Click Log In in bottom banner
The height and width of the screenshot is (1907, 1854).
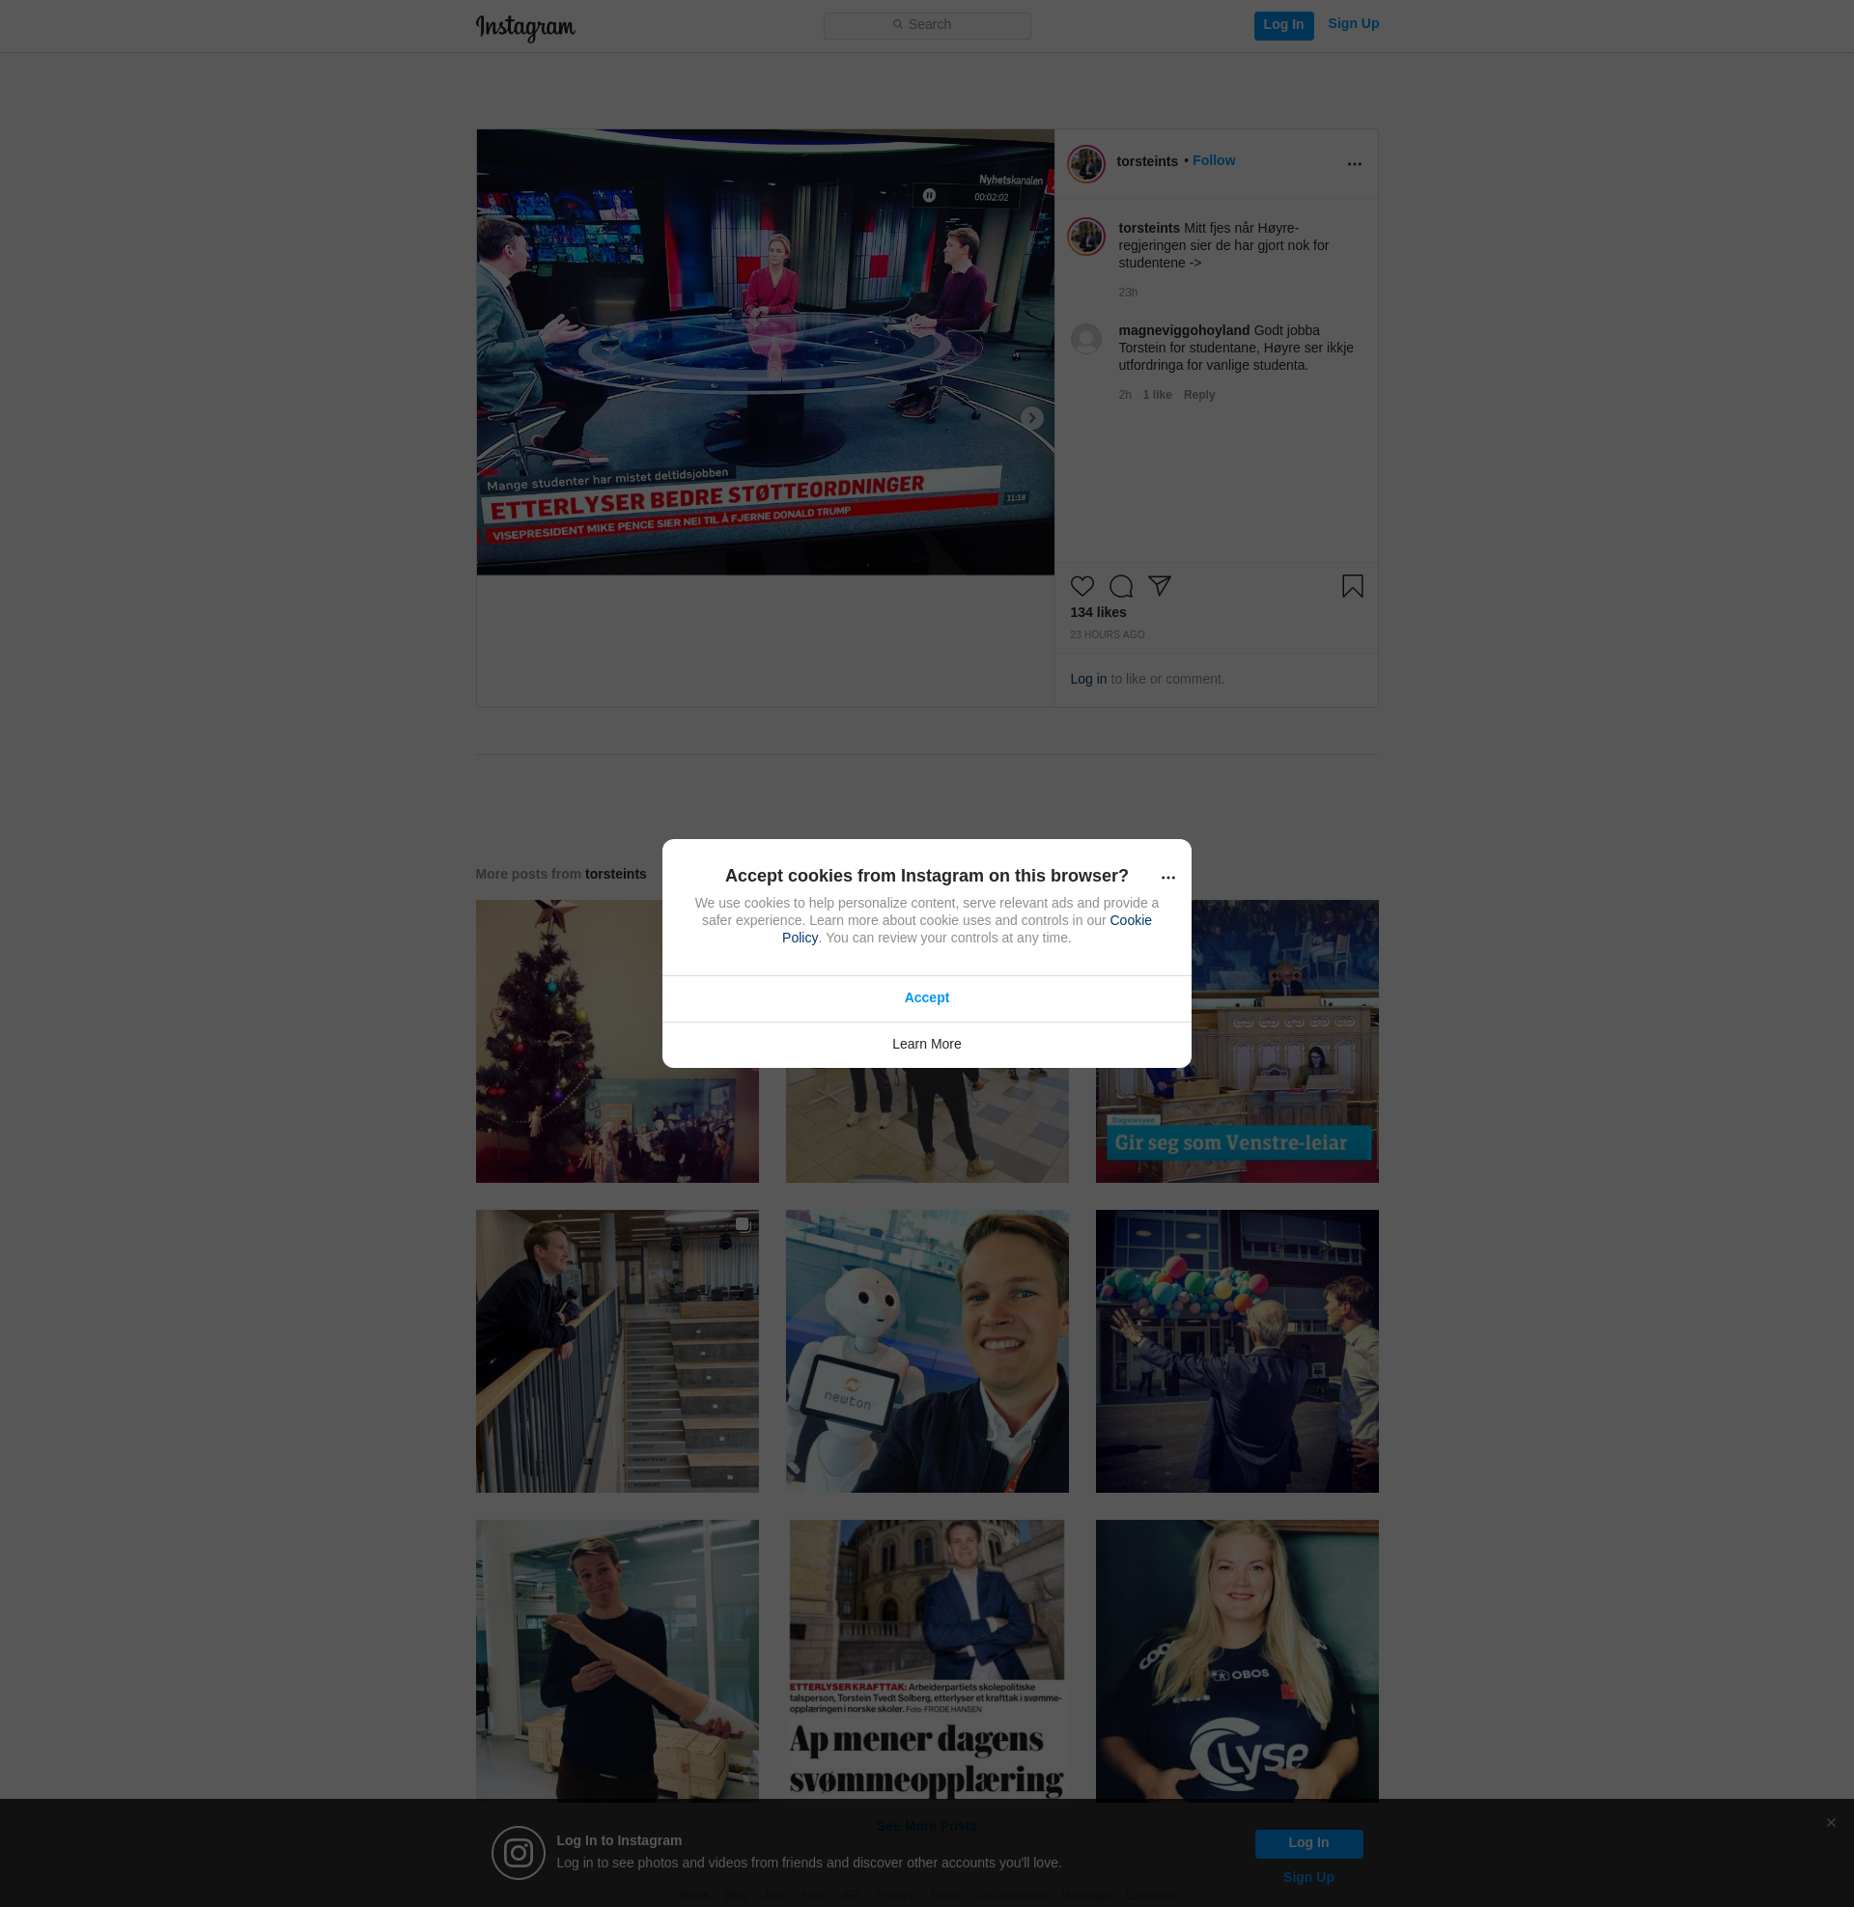click(x=1307, y=1842)
